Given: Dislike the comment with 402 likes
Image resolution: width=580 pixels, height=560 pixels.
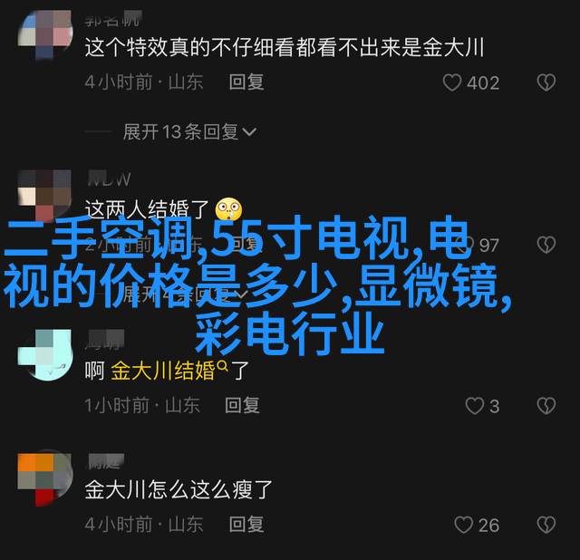Looking at the screenshot, I should (x=546, y=82).
